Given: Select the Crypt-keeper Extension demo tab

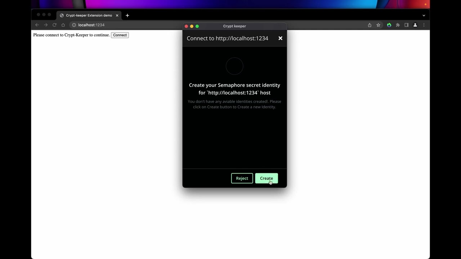Looking at the screenshot, I should click(89, 15).
